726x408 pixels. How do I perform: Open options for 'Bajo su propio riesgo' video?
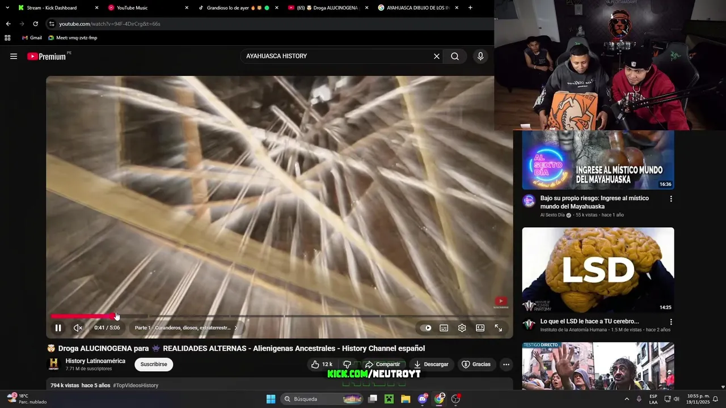(671, 199)
